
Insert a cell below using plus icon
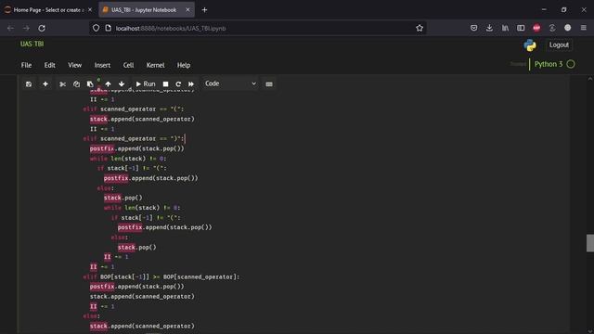click(x=45, y=84)
